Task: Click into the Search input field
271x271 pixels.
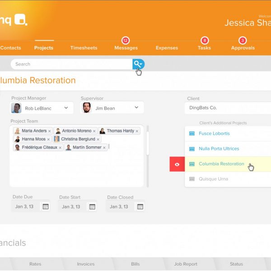Action: coord(70,64)
